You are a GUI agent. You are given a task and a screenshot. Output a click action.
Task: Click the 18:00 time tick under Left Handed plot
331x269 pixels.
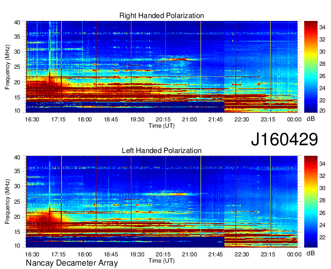coord(84,254)
